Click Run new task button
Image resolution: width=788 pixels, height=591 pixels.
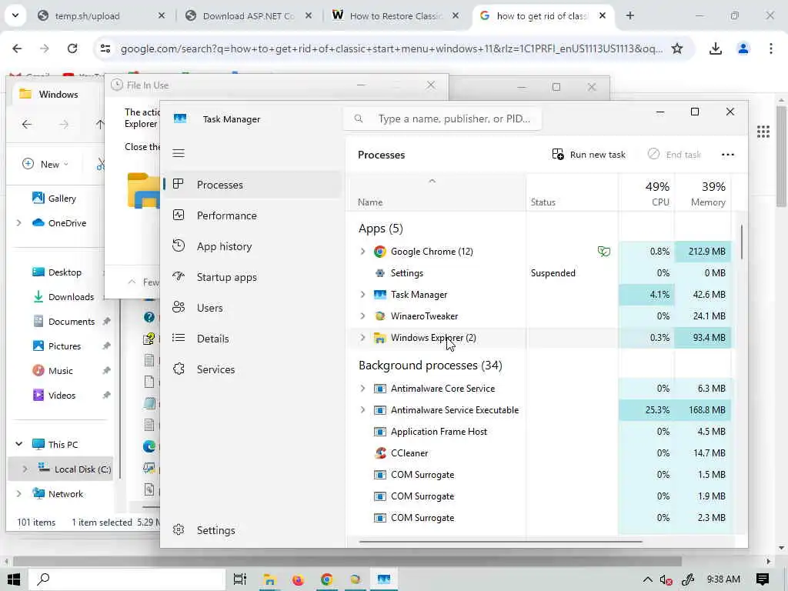tap(589, 154)
